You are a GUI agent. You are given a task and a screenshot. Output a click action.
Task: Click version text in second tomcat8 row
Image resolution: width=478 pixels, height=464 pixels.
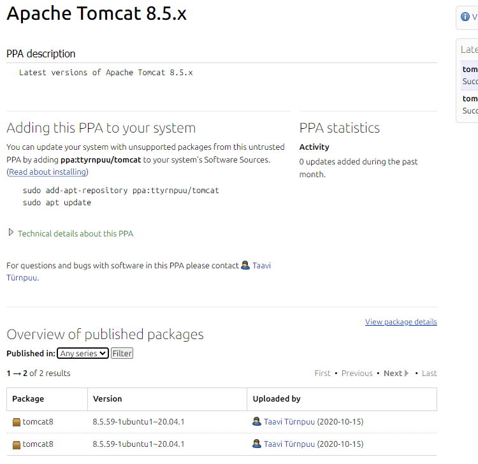138,444
